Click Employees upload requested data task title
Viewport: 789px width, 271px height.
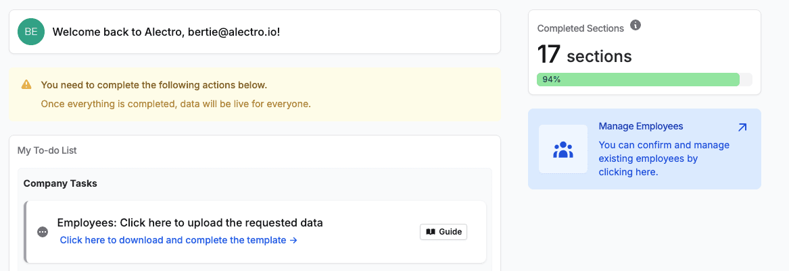click(x=190, y=222)
